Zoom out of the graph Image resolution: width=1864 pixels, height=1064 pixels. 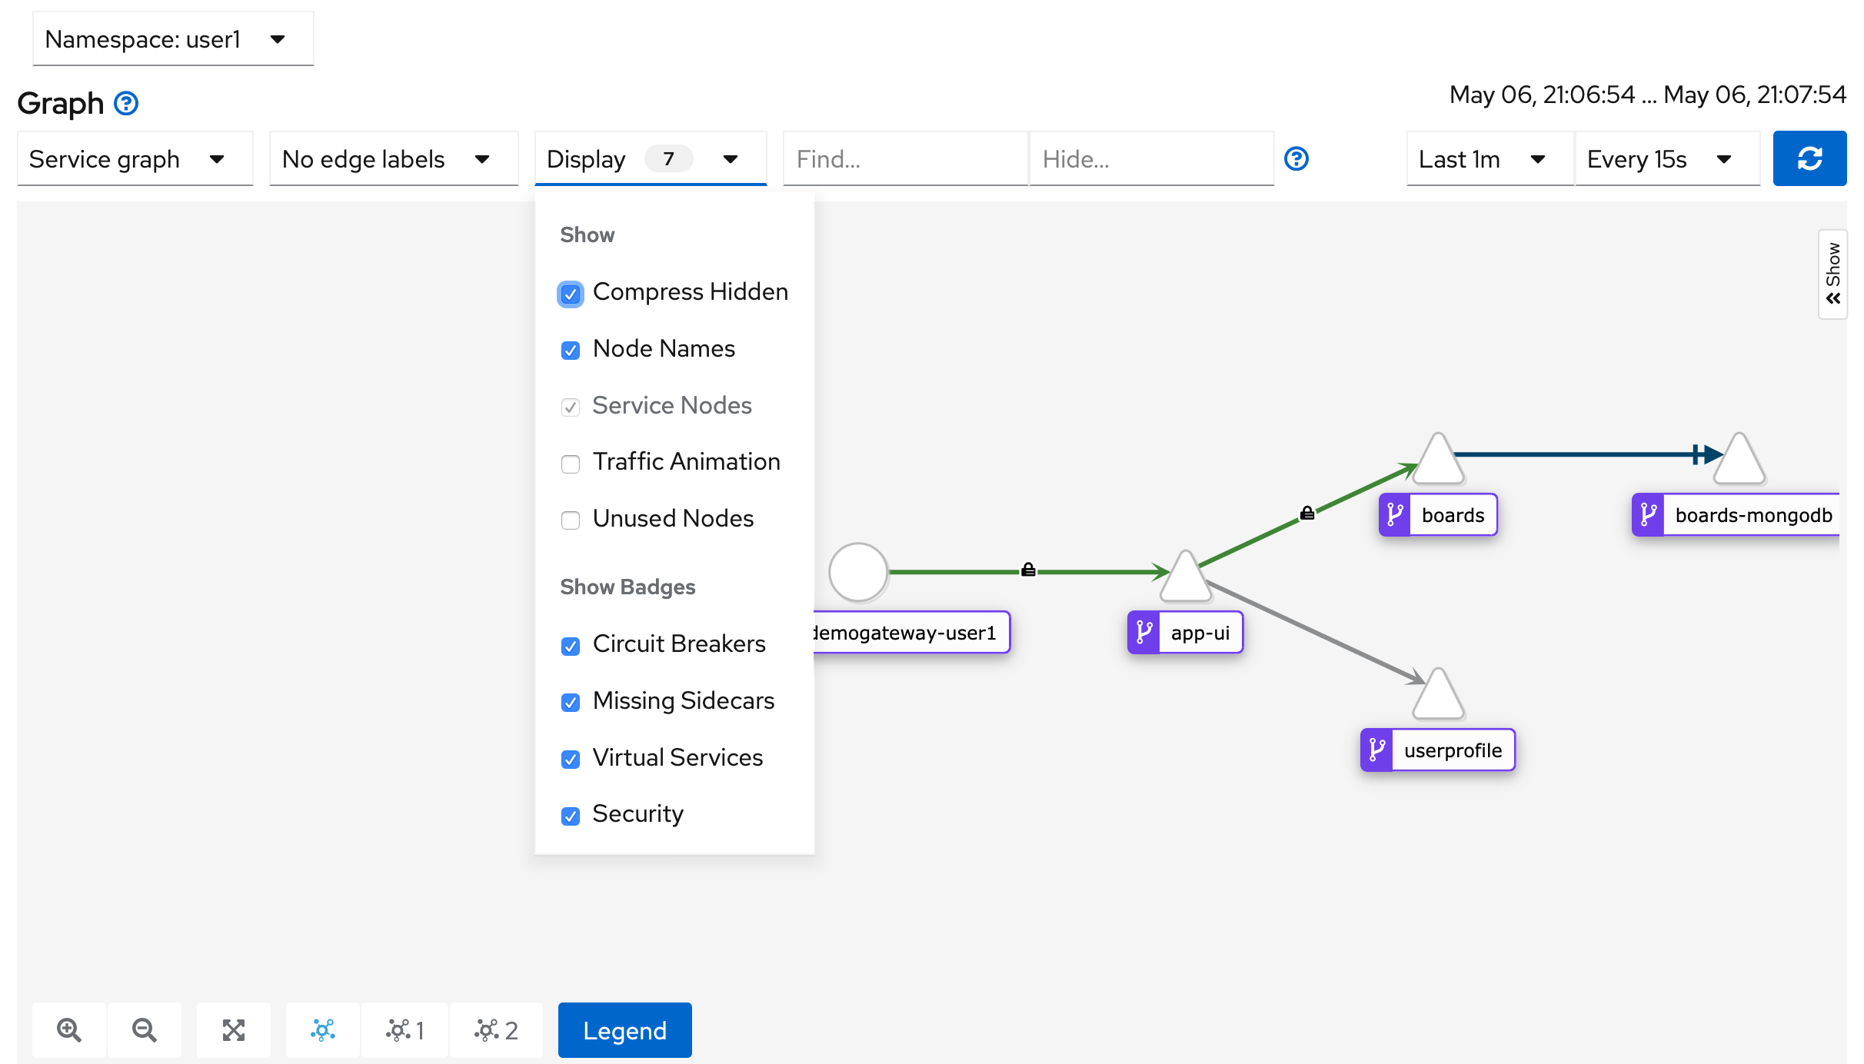(145, 1029)
